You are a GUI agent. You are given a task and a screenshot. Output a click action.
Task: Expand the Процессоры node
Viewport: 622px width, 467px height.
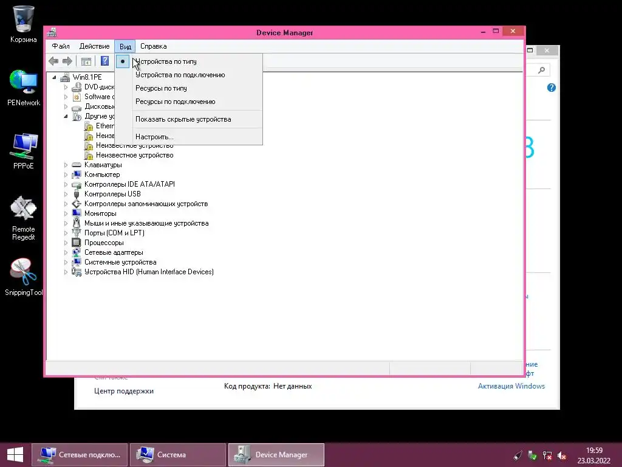point(66,243)
